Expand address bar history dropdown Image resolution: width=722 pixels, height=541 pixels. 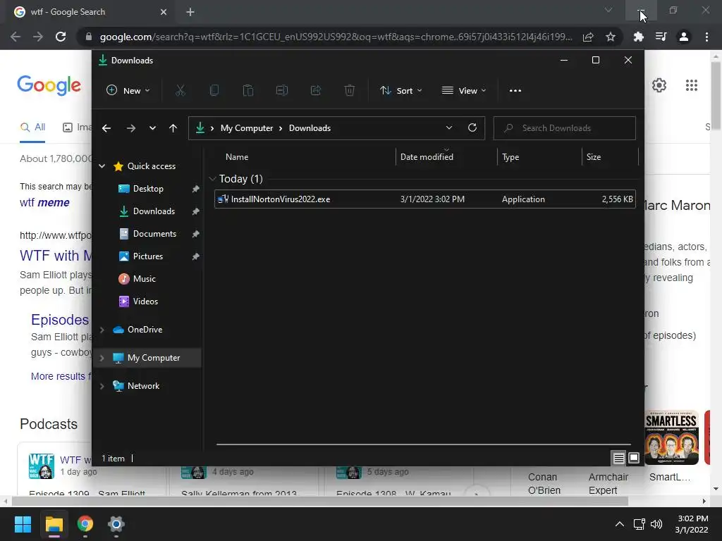click(449, 128)
